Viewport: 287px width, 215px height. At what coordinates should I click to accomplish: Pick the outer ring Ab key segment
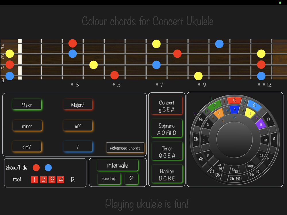(201, 159)
